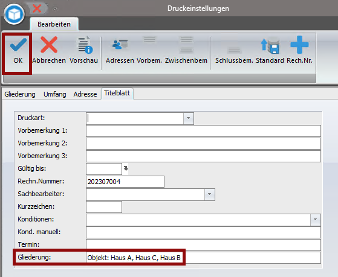Open the Gültig bis date picker arrow
The height and width of the screenshot is (277, 338).
point(126,168)
